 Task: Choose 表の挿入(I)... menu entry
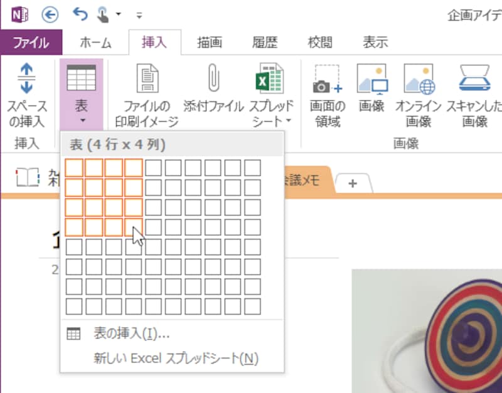click(x=131, y=334)
